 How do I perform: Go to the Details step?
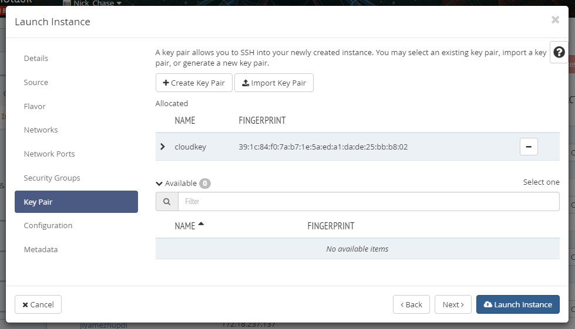point(36,59)
